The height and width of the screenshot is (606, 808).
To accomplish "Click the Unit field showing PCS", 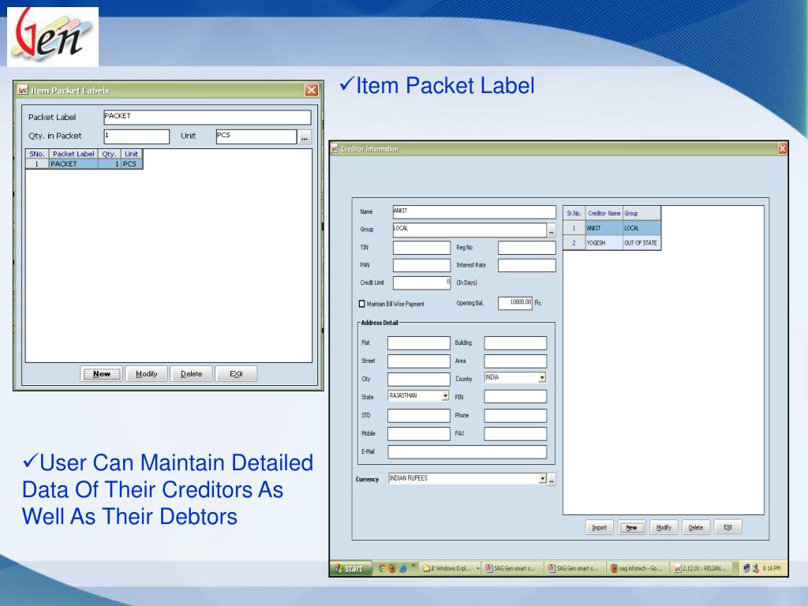I will coord(256,136).
